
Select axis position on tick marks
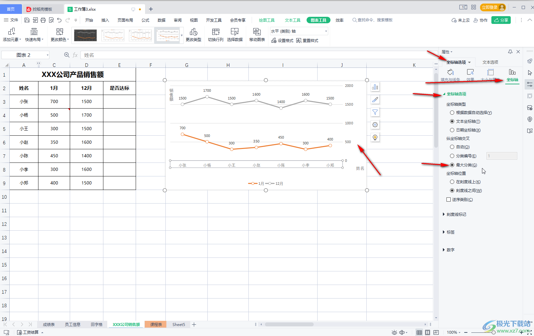(452, 182)
